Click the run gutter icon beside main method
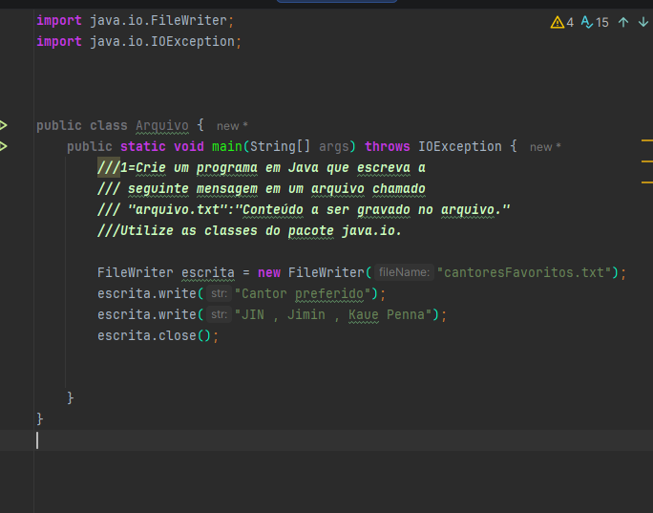 3,146
